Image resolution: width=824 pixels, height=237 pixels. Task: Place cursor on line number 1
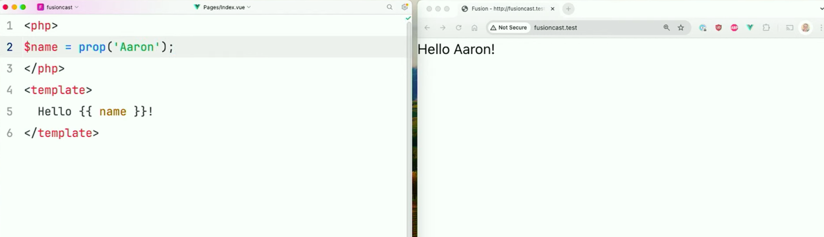(x=9, y=26)
